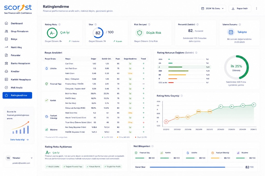265x176 pixels.
Task: Toggle the Yüksek Karlılık check tag
Action: [x=93, y=166]
